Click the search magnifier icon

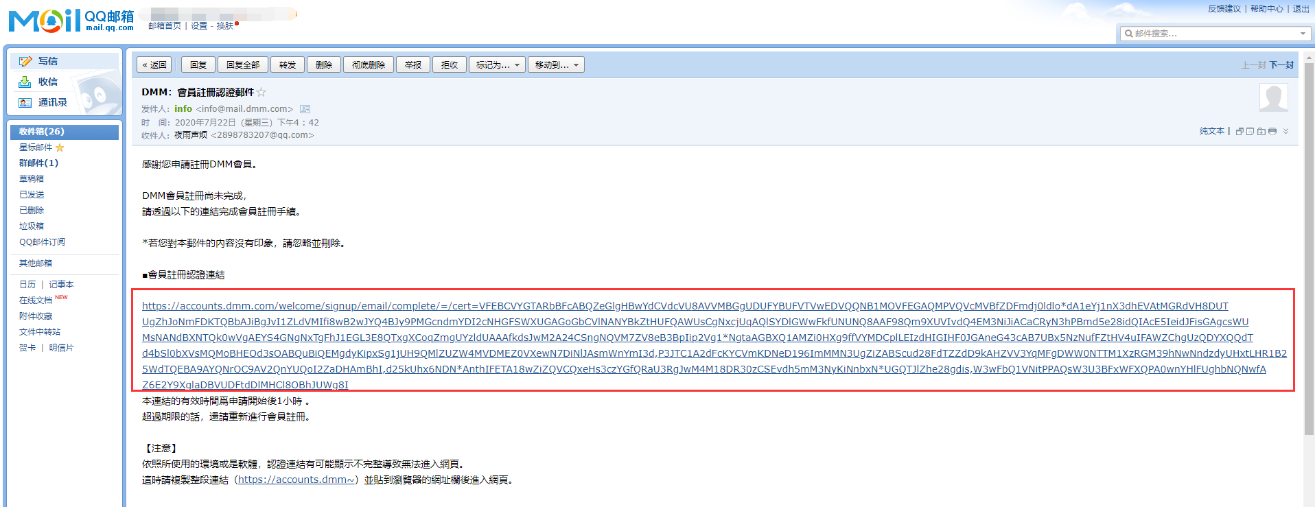[x=1128, y=34]
